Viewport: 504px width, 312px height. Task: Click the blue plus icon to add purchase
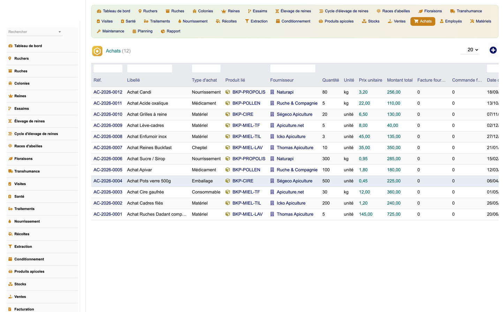point(493,50)
